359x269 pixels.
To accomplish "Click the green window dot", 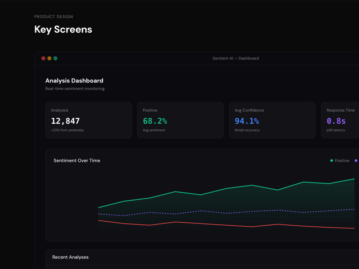I will pyautogui.click(x=55, y=58).
